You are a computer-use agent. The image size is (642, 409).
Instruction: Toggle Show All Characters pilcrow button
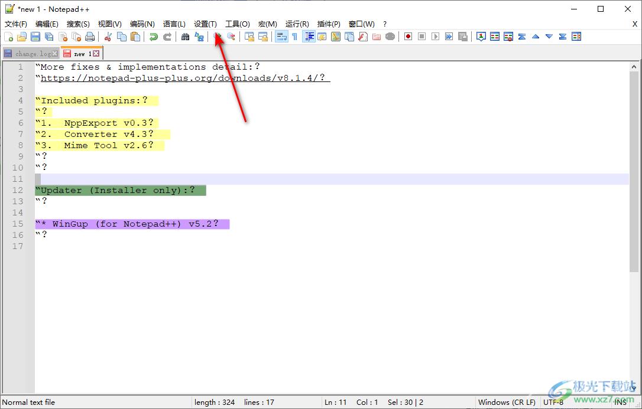[x=295, y=37]
